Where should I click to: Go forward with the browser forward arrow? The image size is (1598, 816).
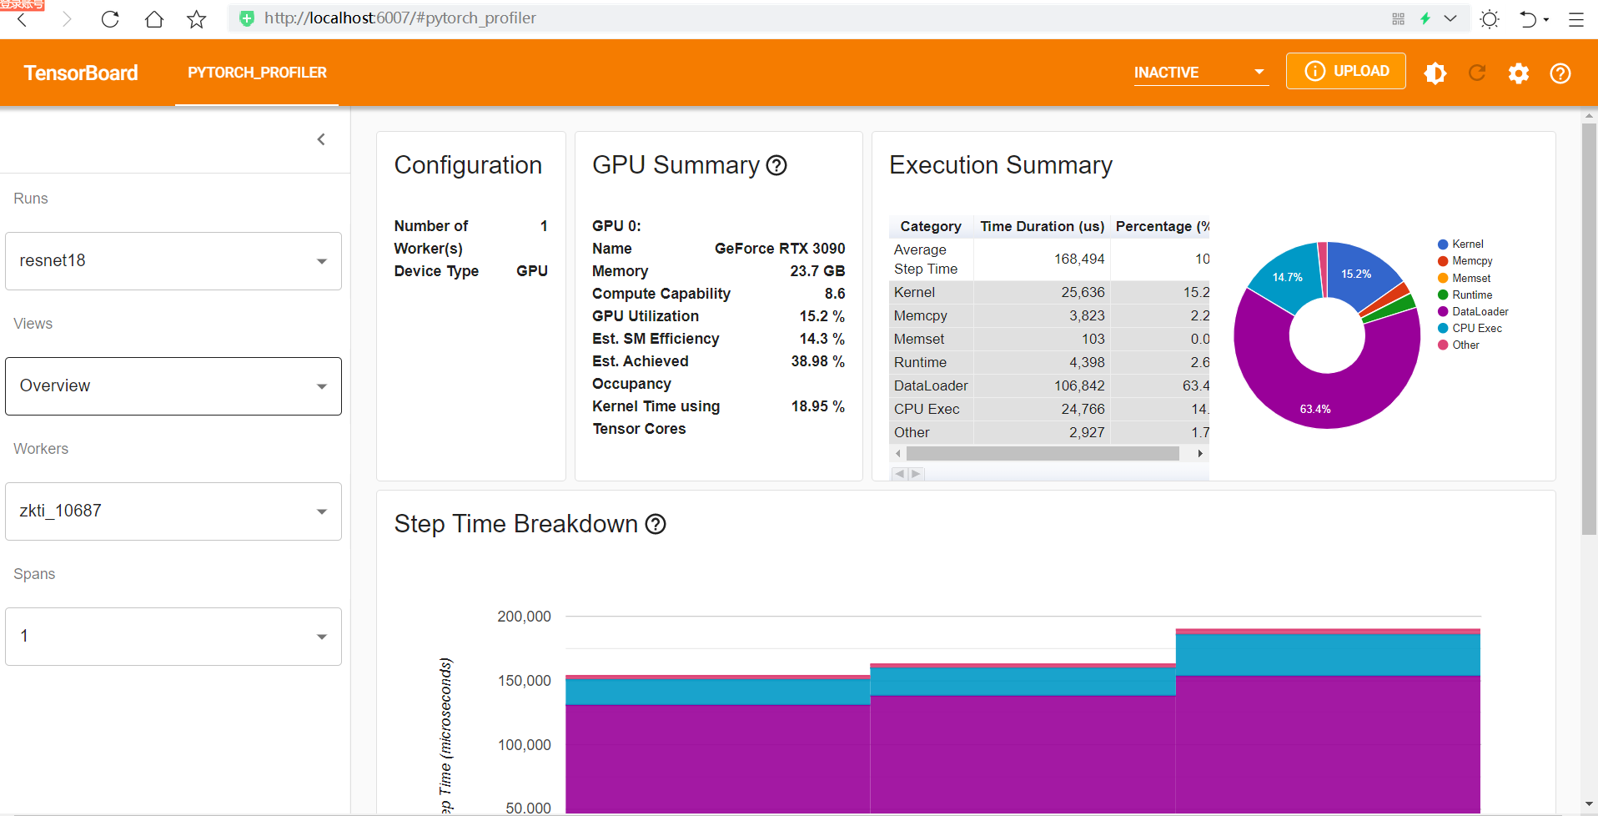pos(67,19)
